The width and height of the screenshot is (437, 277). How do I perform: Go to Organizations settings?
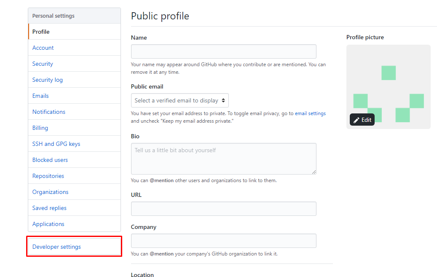[x=50, y=192]
